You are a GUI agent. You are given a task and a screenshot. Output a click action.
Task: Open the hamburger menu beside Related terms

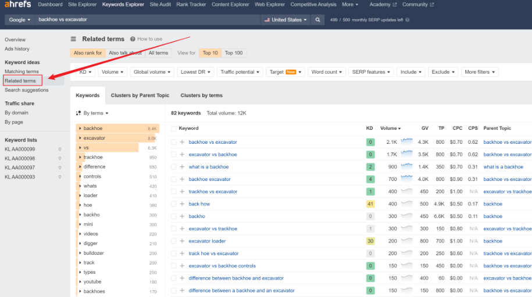pyautogui.click(x=73, y=39)
